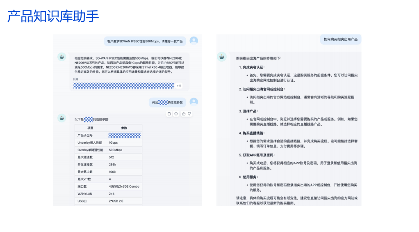Click the 最大Vrf数 row label

click(84, 179)
